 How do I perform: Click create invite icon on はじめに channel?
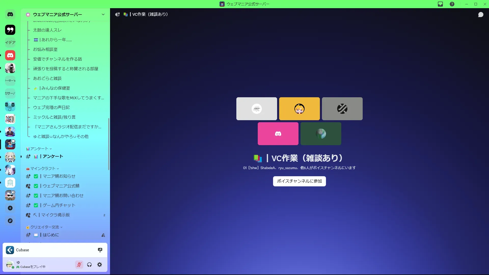(x=103, y=235)
